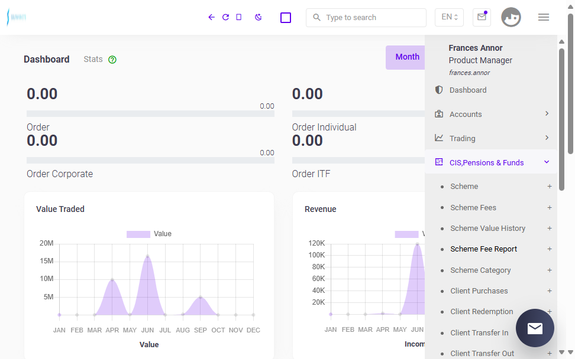Go to Dashboard link in sidebar

(468, 90)
